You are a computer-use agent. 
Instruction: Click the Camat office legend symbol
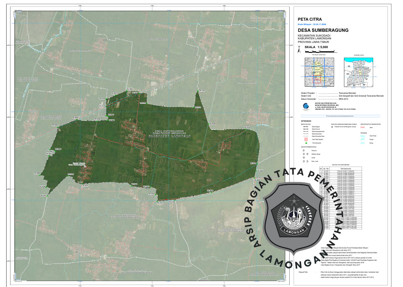(304, 158)
